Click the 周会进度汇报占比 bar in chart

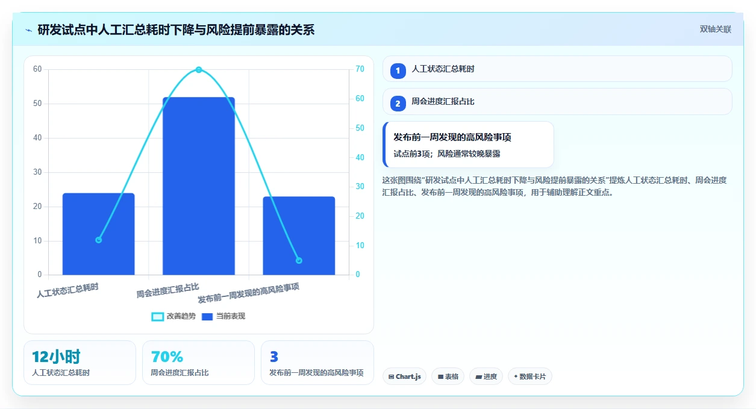point(199,186)
